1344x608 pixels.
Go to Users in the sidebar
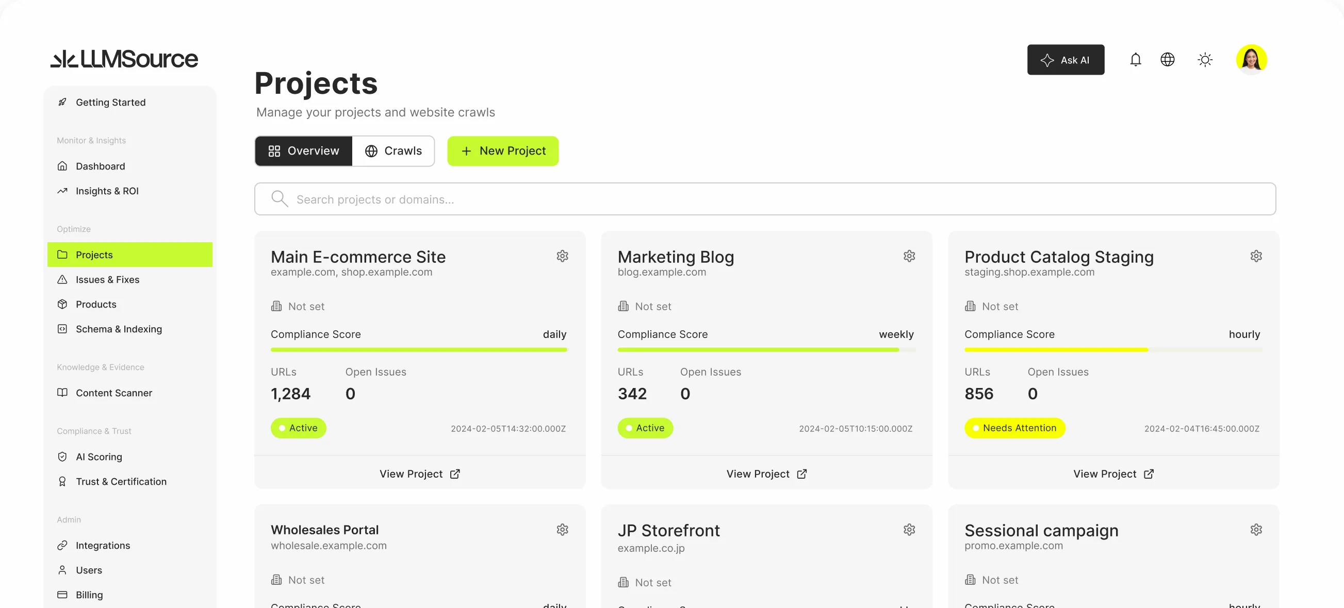130,570
